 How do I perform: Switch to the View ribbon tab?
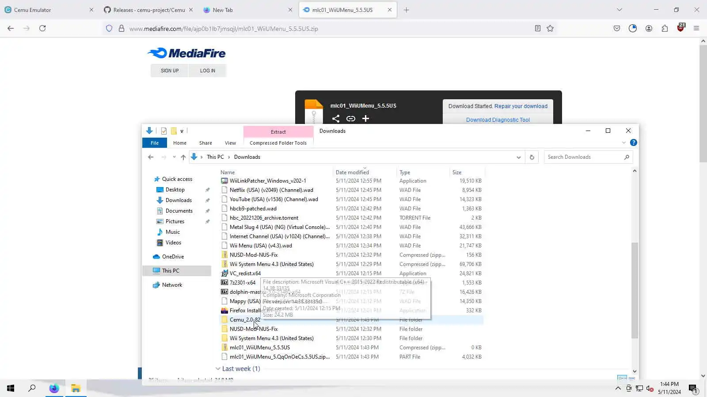[x=230, y=143]
